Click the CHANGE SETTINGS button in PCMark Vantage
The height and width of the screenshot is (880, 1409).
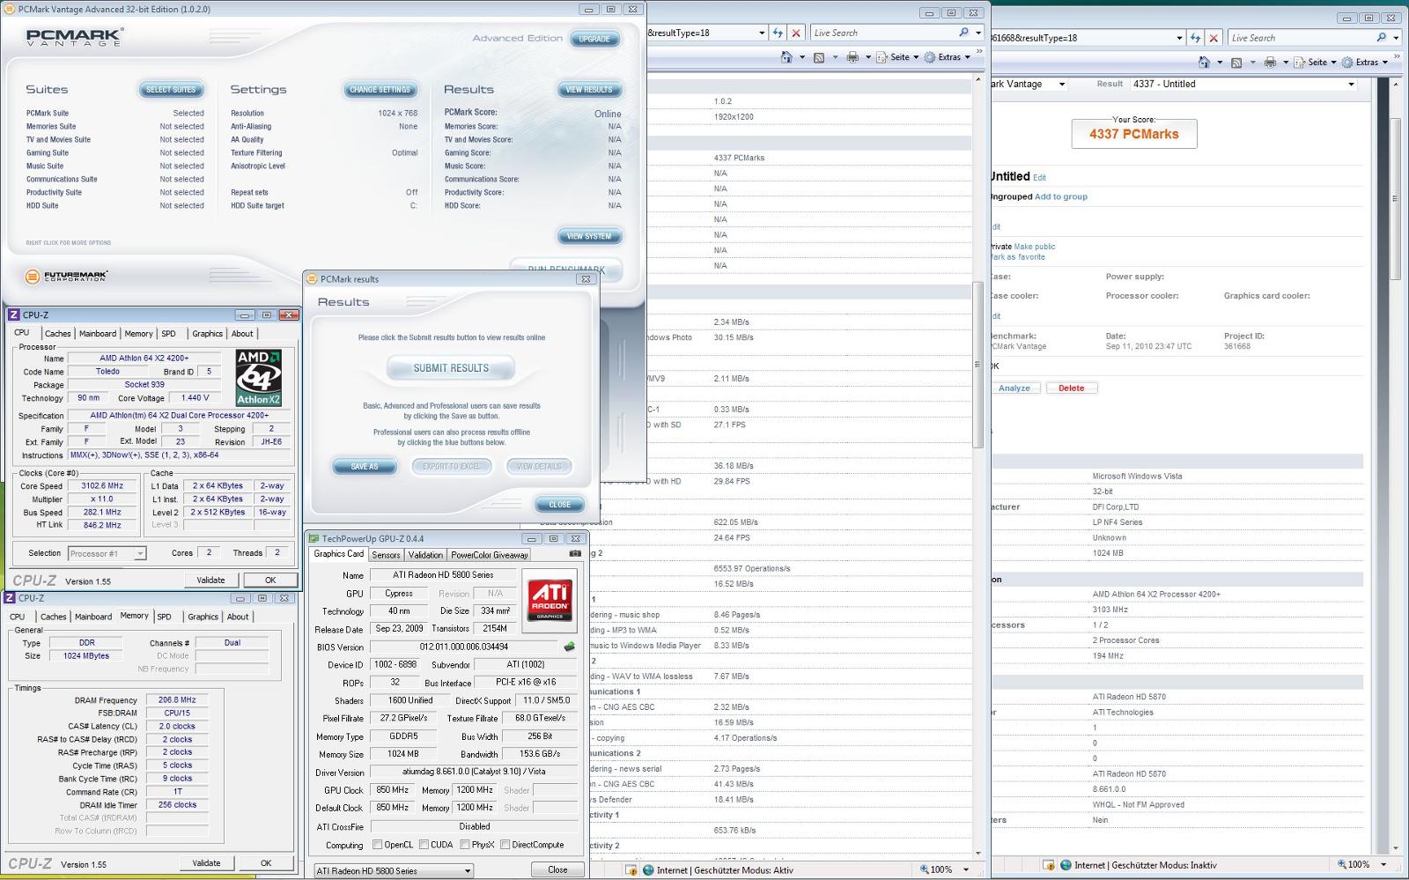(x=380, y=90)
